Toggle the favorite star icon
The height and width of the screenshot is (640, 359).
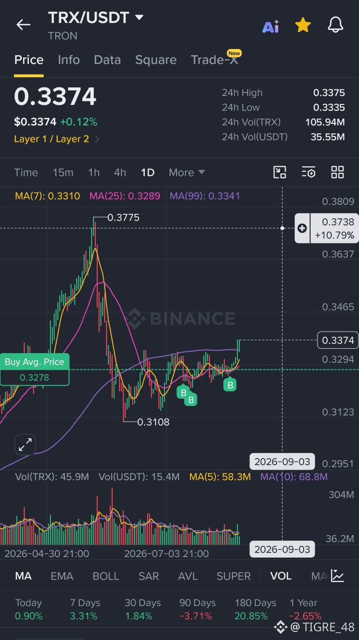click(303, 25)
